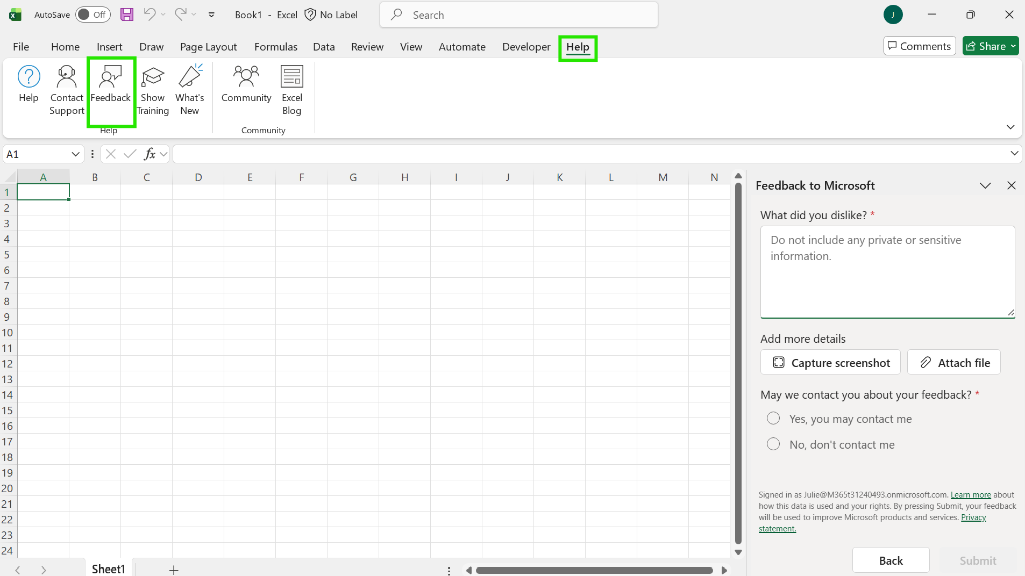Click the next sheet navigation arrow
This screenshot has height=576, width=1025.
(44, 570)
